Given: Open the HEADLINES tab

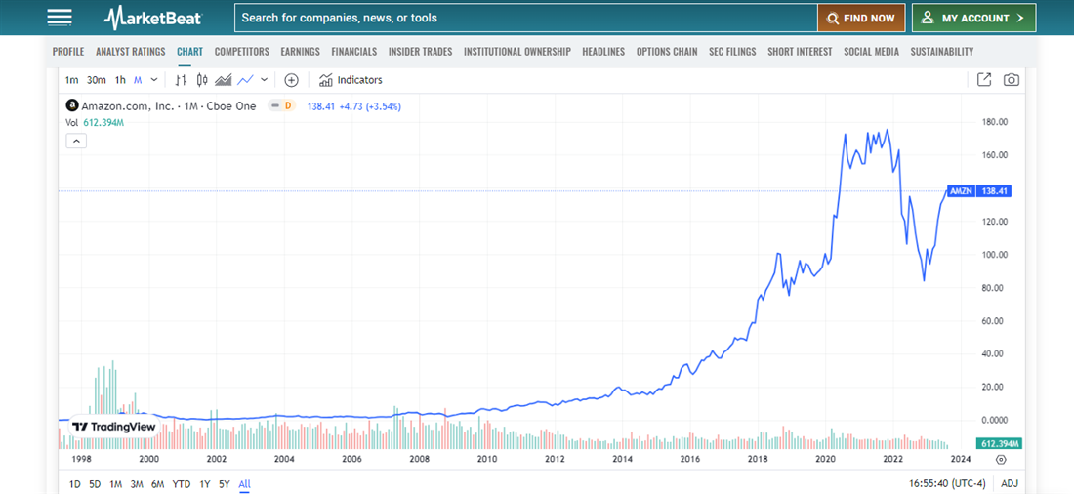Looking at the screenshot, I should 603,52.
